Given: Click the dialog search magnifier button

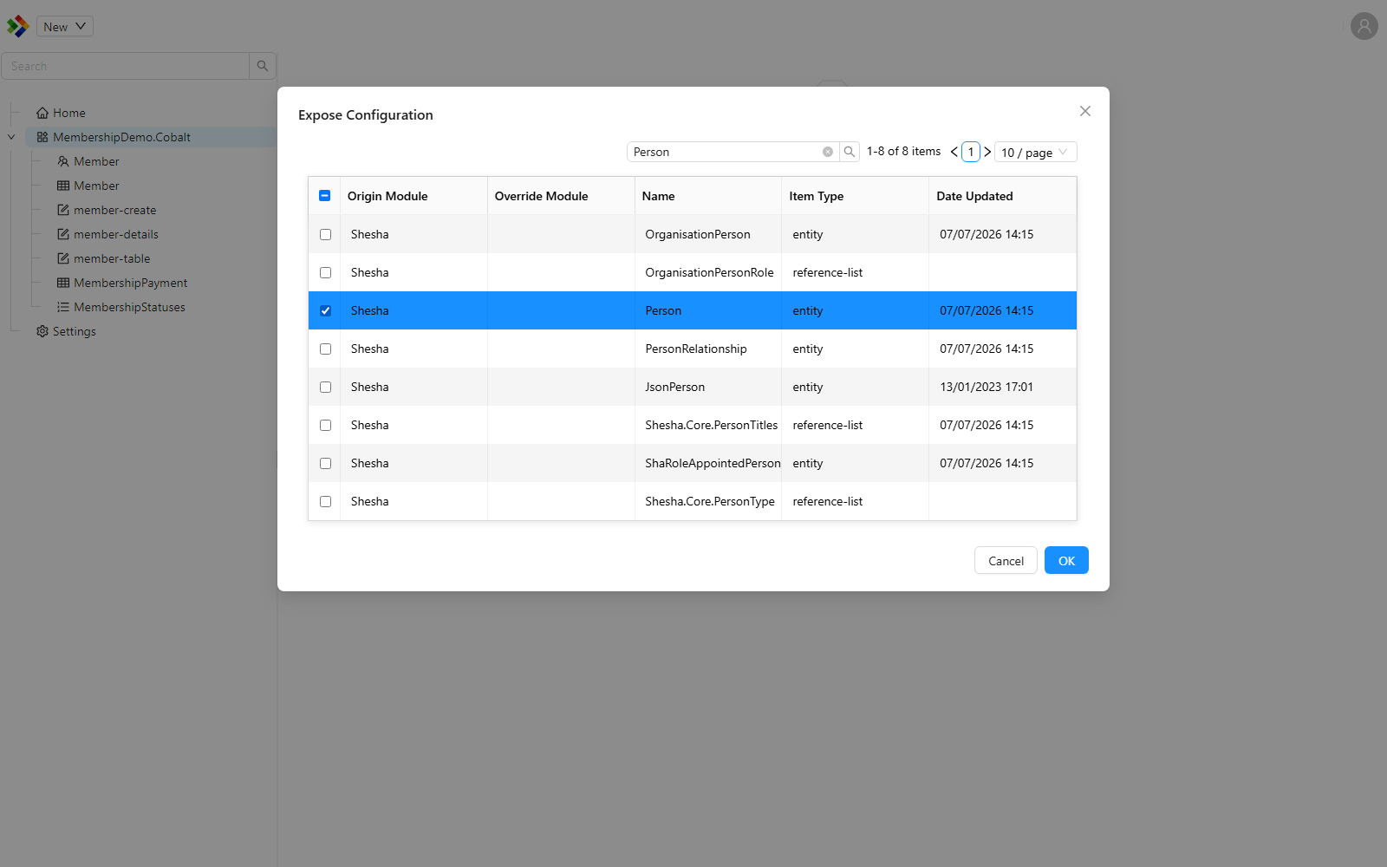Looking at the screenshot, I should [x=850, y=152].
